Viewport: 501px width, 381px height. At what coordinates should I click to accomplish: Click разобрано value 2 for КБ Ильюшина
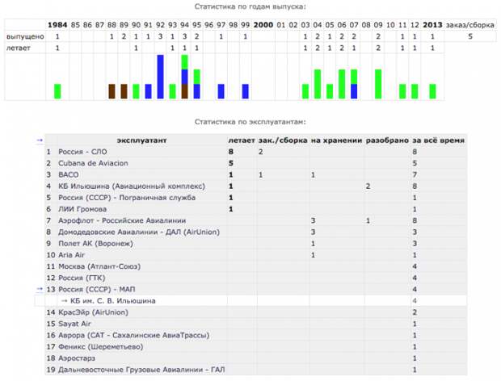(368, 186)
